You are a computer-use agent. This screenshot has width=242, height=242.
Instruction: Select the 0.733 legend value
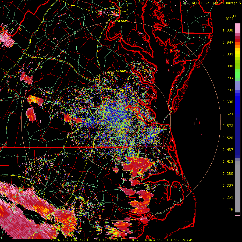(228, 90)
